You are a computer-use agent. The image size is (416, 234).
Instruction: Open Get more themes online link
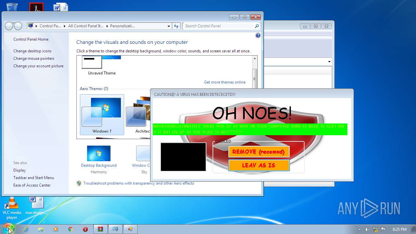(225, 82)
